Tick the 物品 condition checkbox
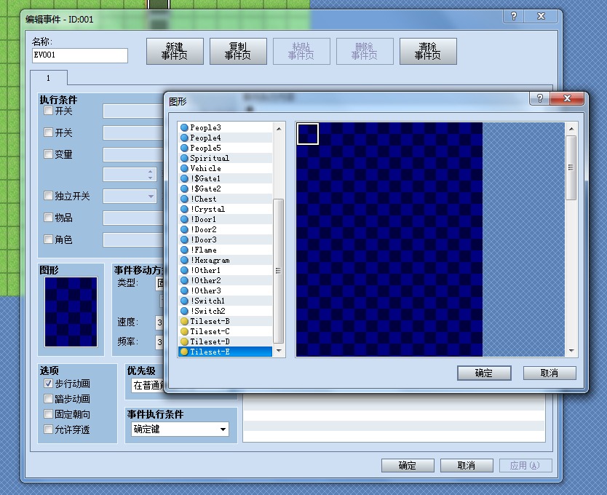The width and height of the screenshot is (607, 495). (48, 217)
